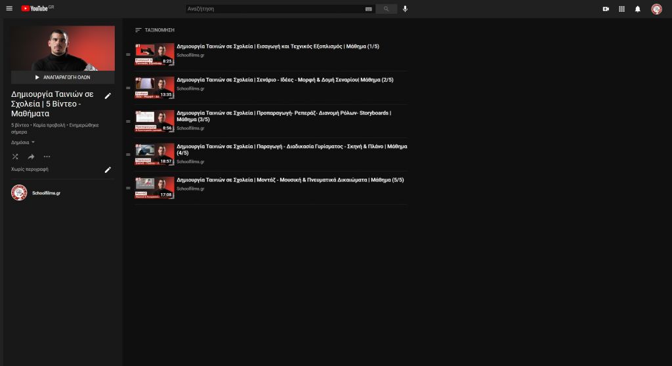Open the YouTube apps grid
This screenshot has height=366, width=672.
pos(621,9)
